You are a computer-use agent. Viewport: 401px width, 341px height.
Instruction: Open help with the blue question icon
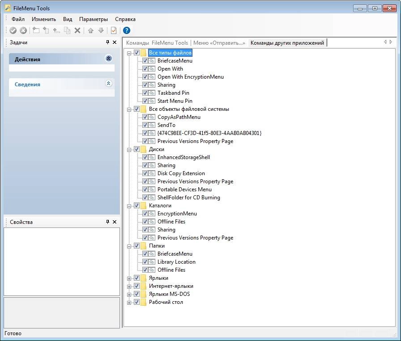click(x=126, y=30)
